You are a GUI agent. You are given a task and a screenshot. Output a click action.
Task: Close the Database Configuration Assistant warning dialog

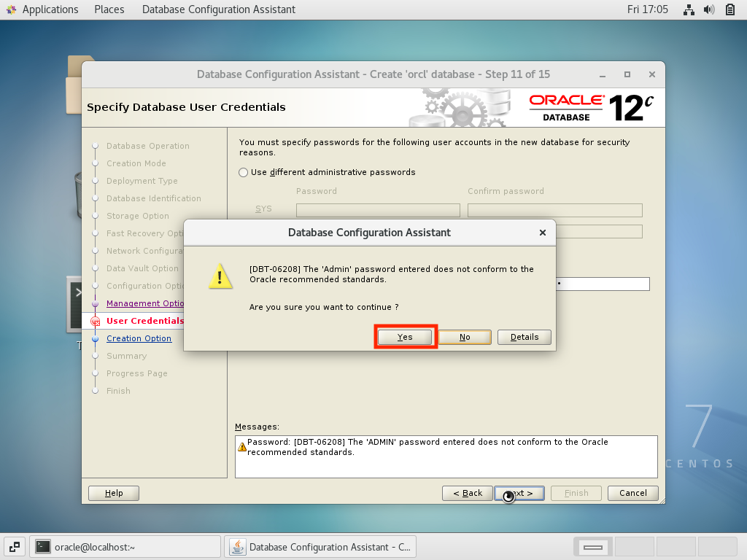pos(542,233)
